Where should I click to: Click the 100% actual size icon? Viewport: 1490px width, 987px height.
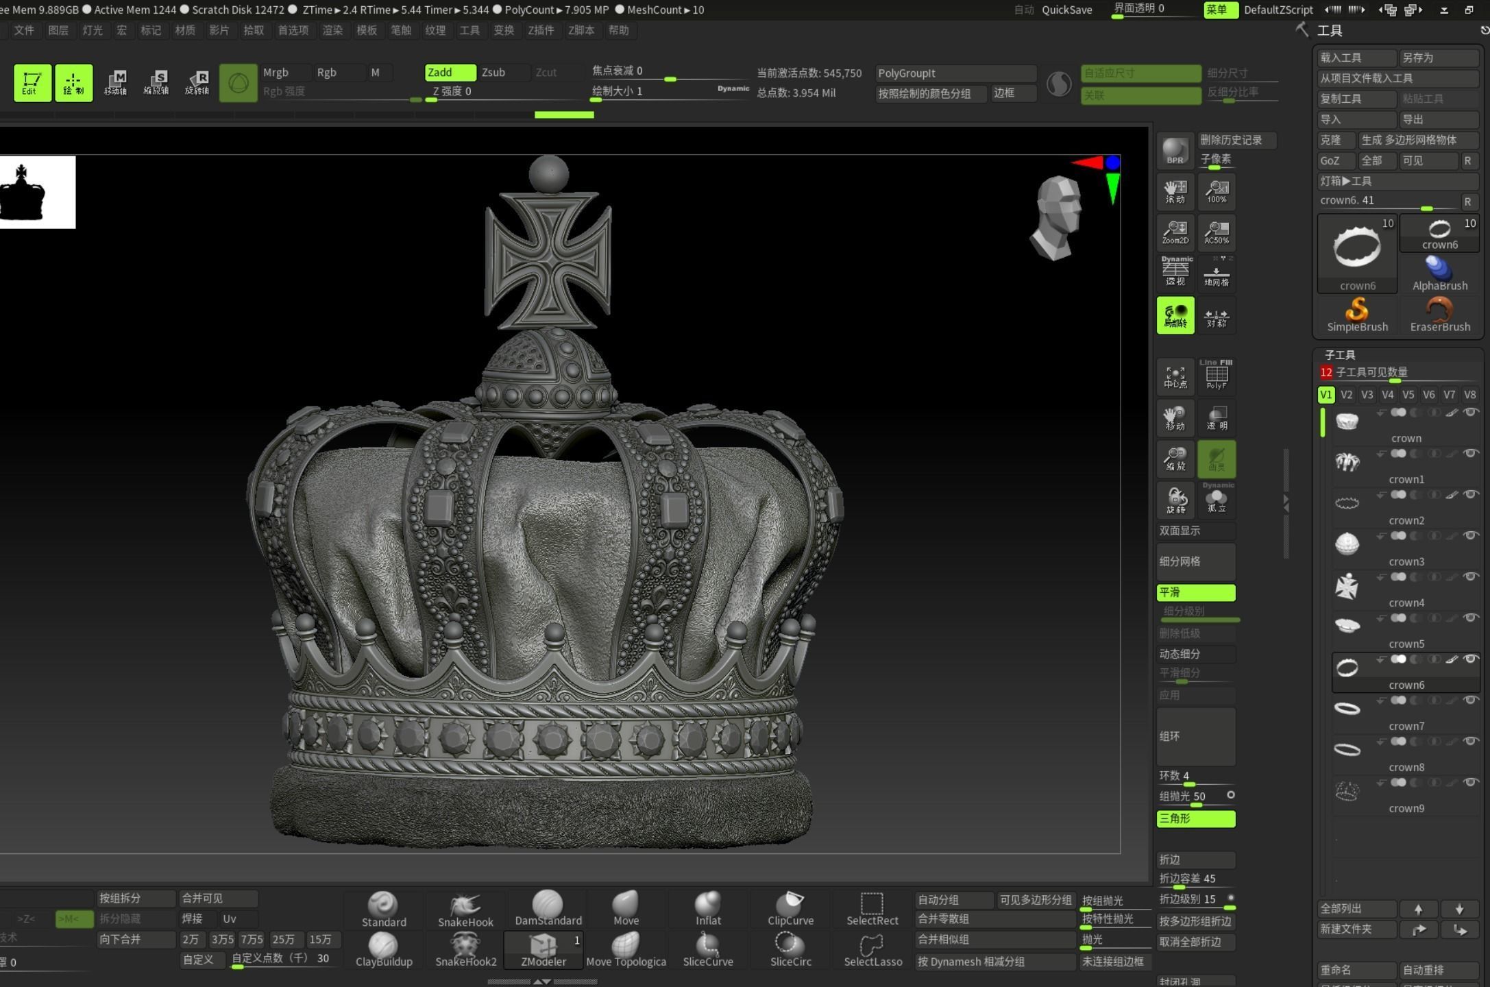[1217, 191]
